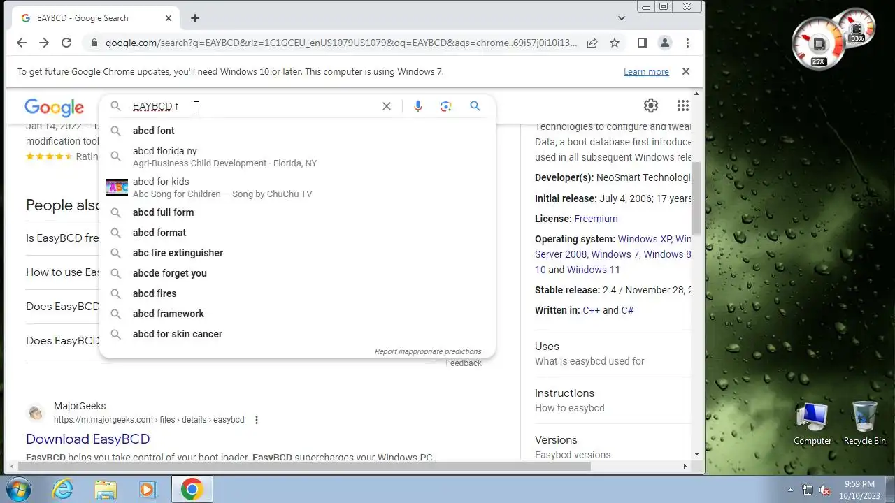Click the Feedback link
The width and height of the screenshot is (895, 503).
464,363
